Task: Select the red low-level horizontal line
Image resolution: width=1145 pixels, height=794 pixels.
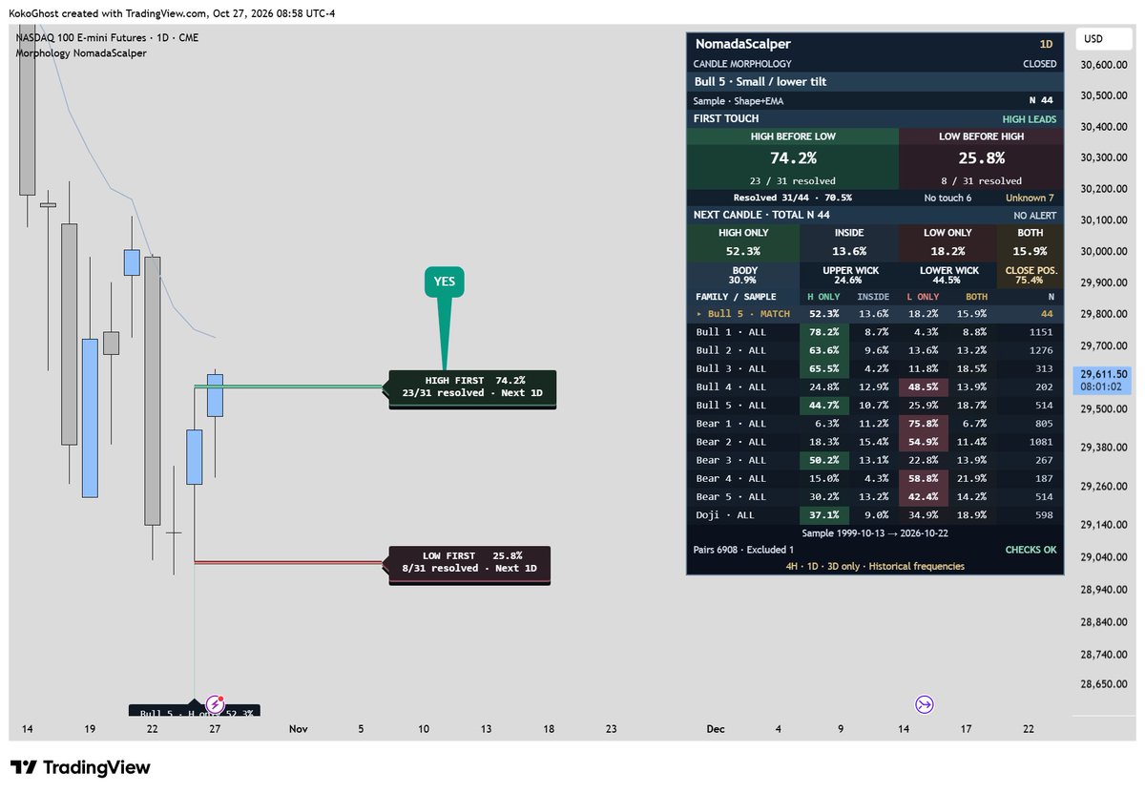Action: [291, 562]
